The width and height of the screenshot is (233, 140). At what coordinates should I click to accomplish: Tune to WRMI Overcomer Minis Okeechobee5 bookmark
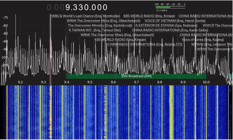click(117, 35)
